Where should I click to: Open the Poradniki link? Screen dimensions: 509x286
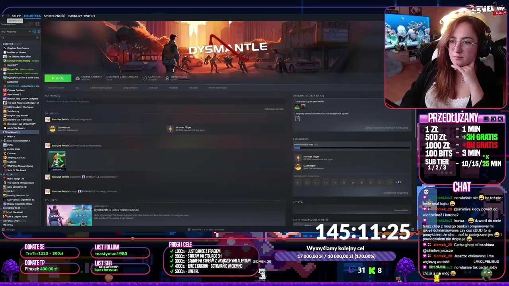[x=173, y=88]
